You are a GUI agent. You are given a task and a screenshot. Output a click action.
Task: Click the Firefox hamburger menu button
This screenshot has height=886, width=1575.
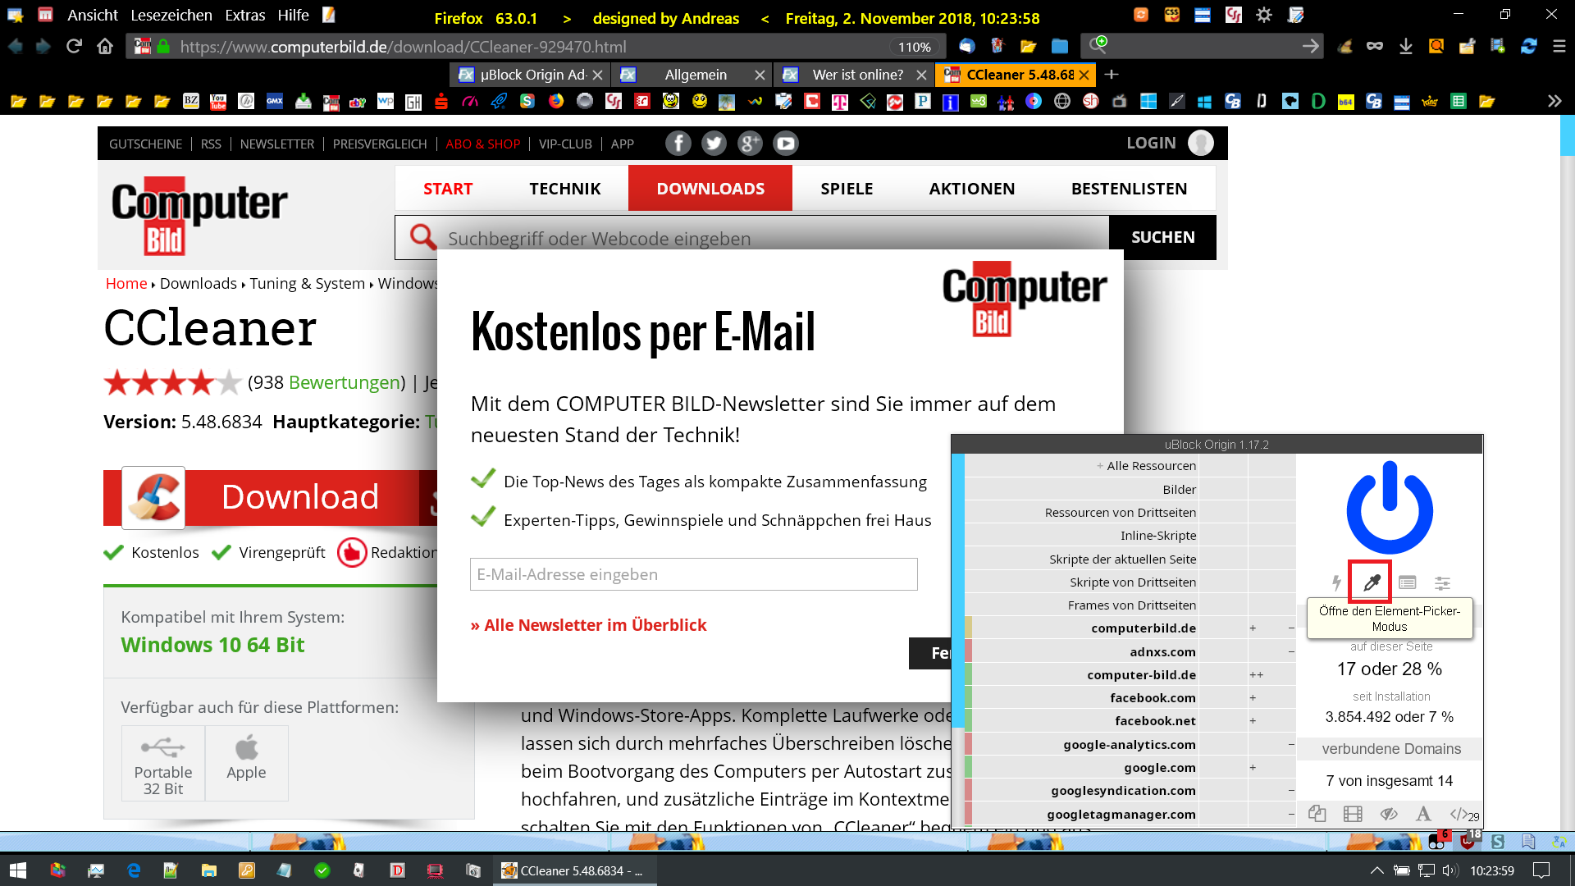(1559, 47)
